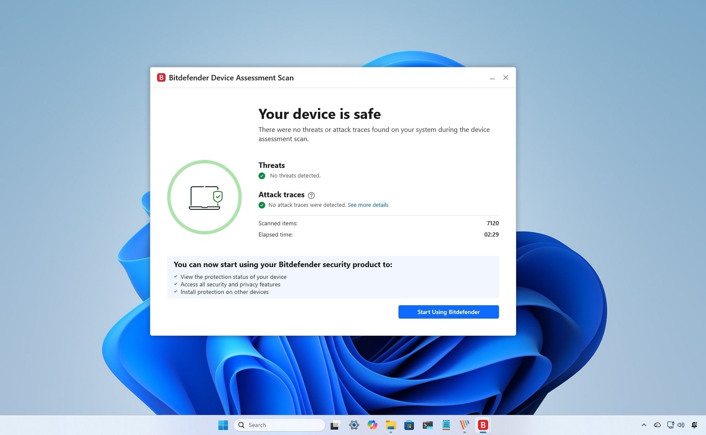This screenshot has height=435, width=706.
Task: Click Install protection on other devices
Action: 225,292
